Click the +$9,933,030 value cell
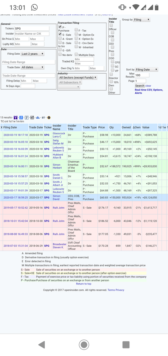 point(149,166)
